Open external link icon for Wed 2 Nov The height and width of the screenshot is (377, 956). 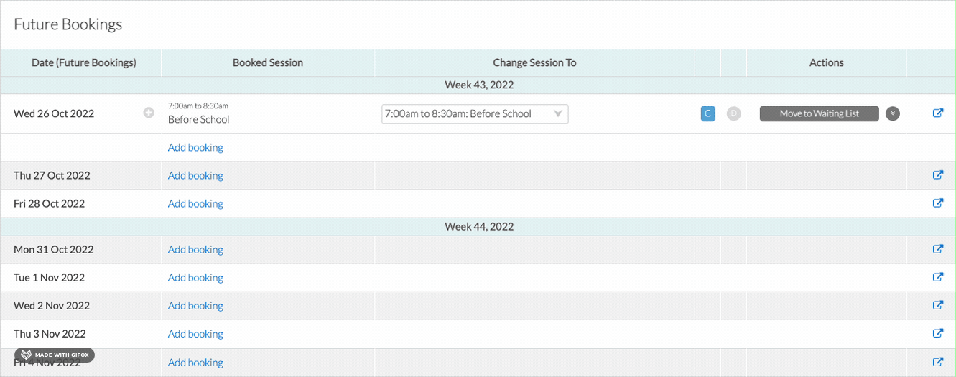[937, 305]
